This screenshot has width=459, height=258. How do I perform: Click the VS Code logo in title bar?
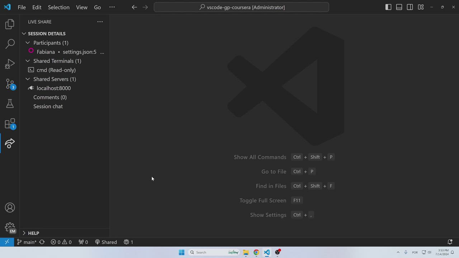7,7
